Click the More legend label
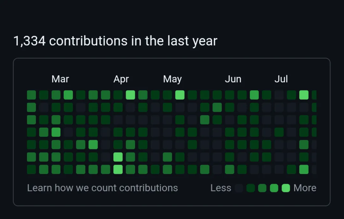 click(305, 188)
